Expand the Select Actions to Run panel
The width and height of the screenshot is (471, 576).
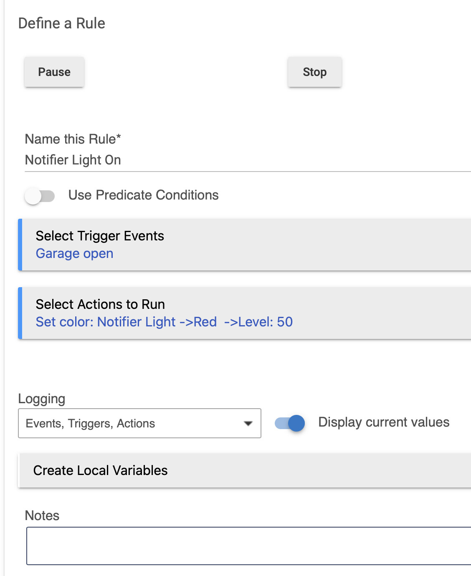[x=245, y=313]
